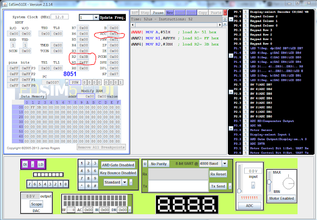Toggle P3.0 Motor Control Bit 0
Screen dimensions: 317x220
point(246,153)
